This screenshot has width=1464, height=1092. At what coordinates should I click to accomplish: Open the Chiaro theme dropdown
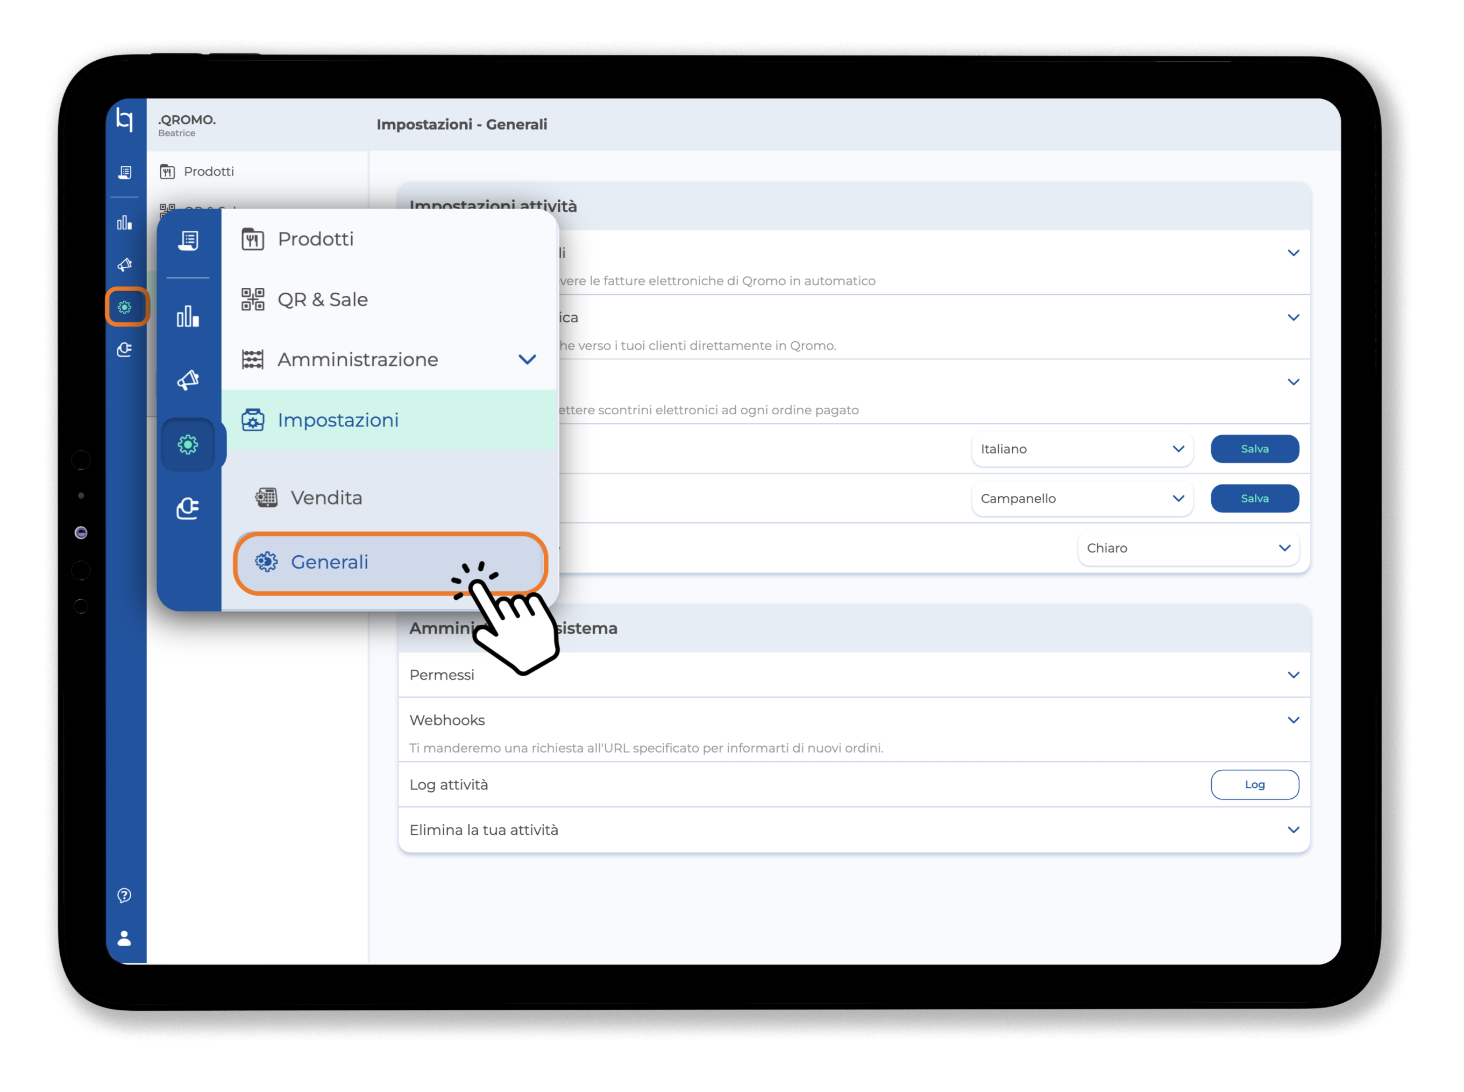pos(1189,548)
